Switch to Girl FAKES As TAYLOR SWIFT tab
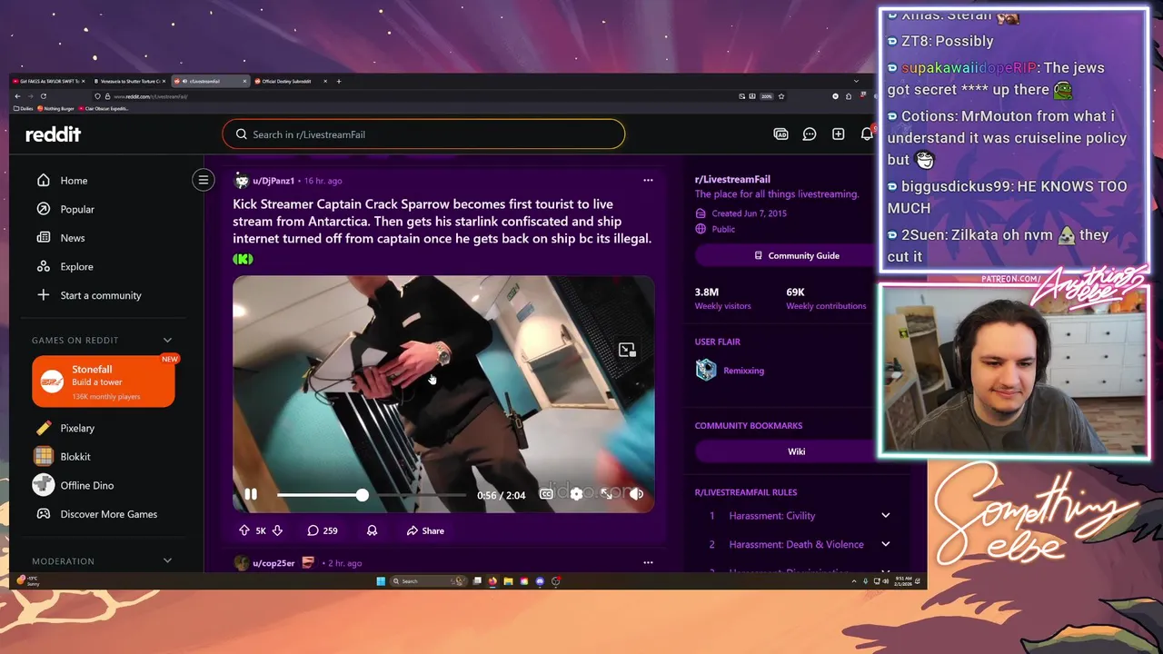The image size is (1163, 654). point(50,81)
